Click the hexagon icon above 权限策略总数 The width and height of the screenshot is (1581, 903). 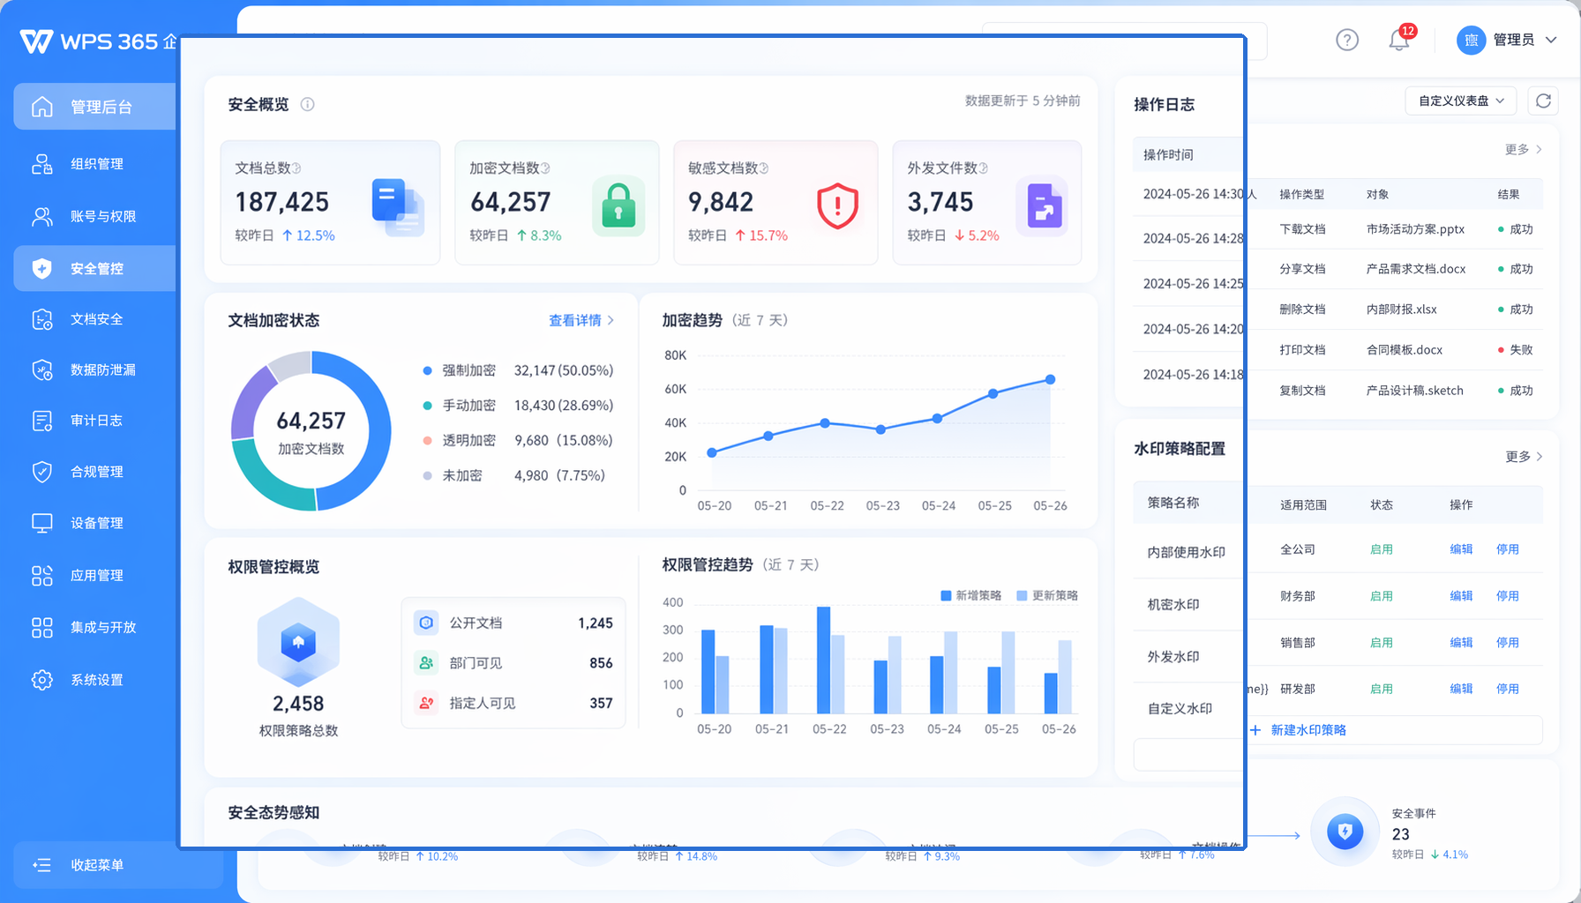298,642
